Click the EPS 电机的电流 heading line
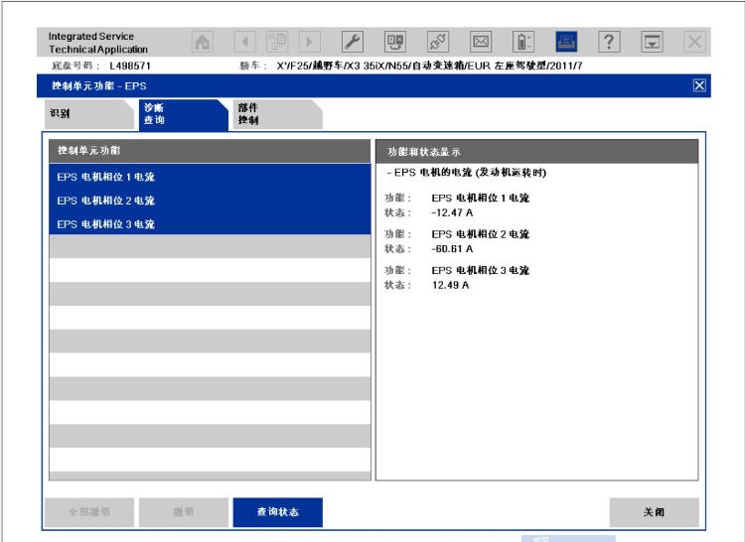The height and width of the screenshot is (542, 745). (x=467, y=173)
